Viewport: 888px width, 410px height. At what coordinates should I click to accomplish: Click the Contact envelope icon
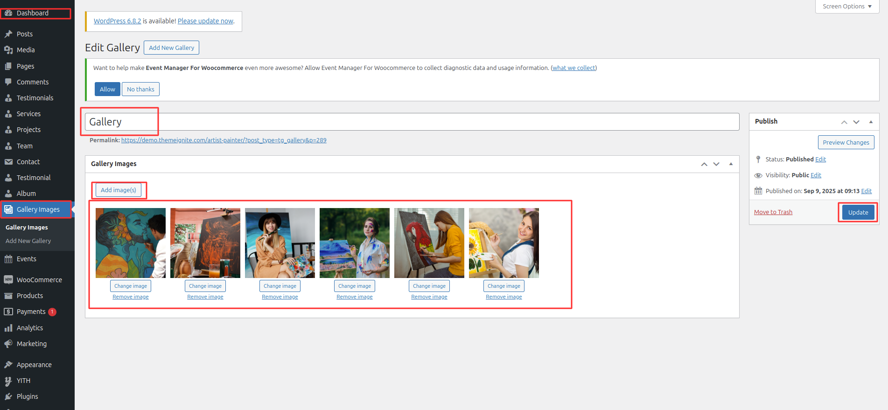8,162
